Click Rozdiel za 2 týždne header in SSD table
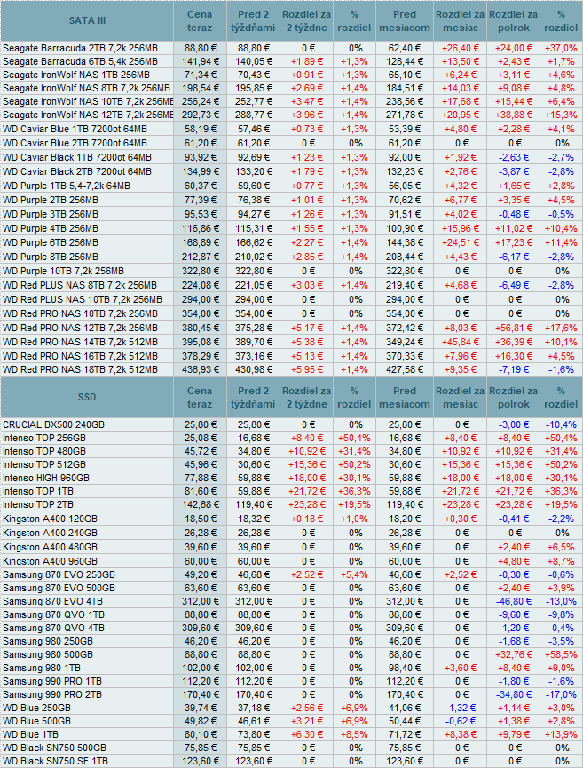Screen dimensions: 583x768 coord(306,397)
